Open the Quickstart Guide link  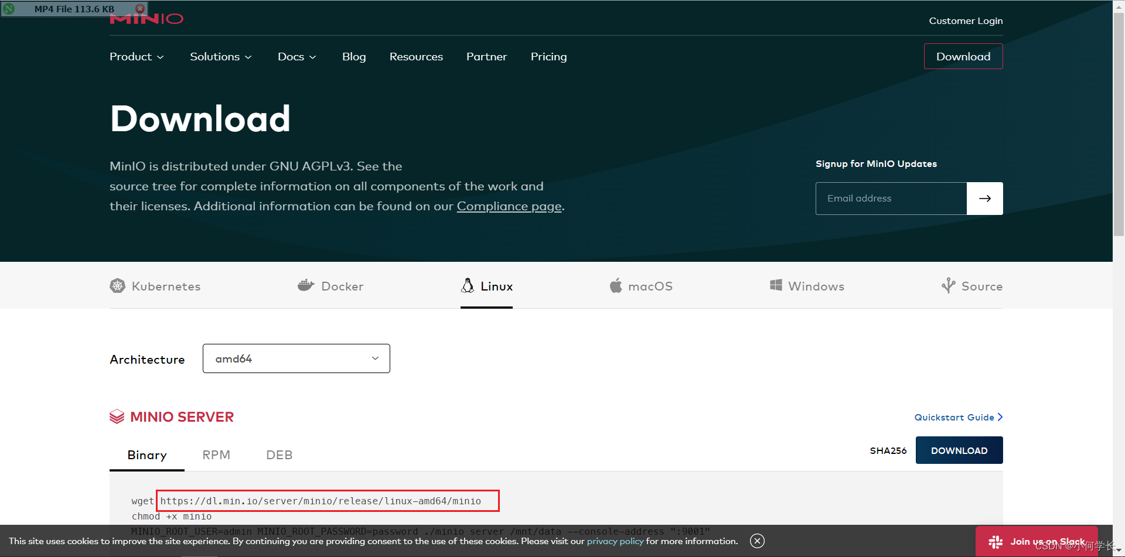(x=959, y=417)
